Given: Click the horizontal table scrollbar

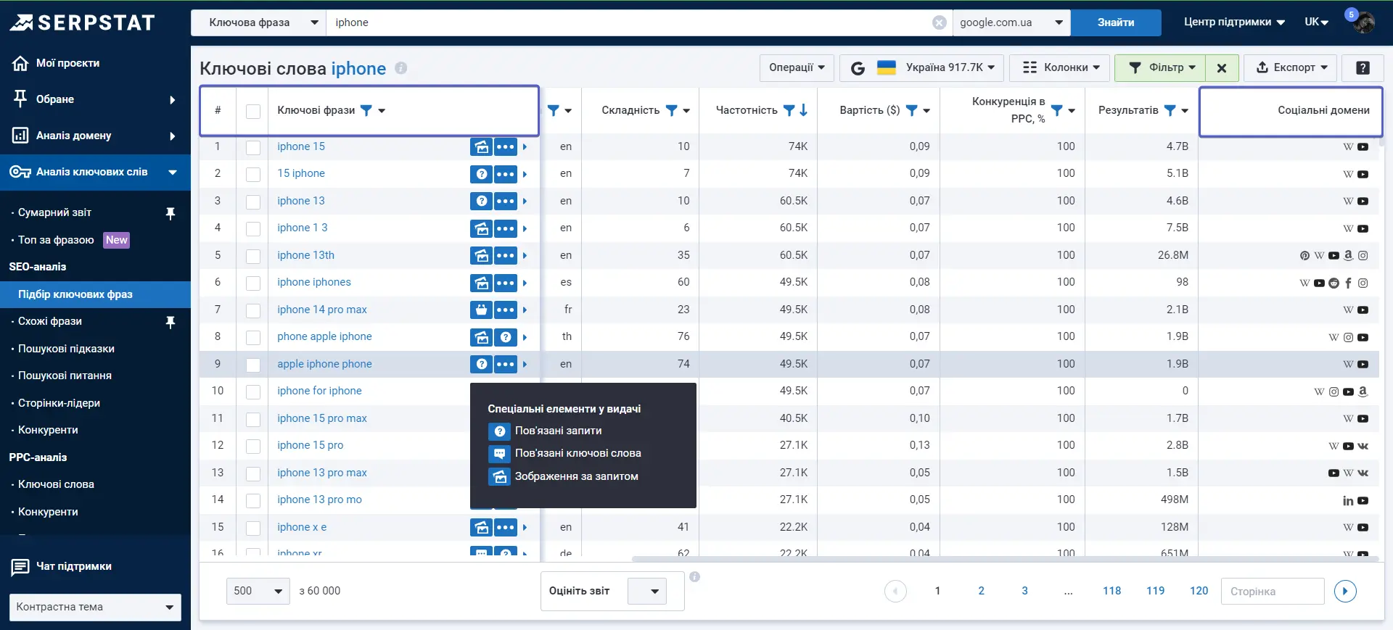Looking at the screenshot, I should pos(1005,559).
